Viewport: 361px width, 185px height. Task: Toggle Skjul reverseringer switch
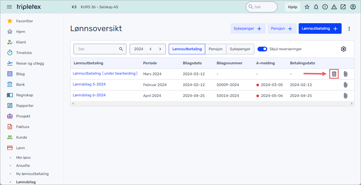click(262, 49)
